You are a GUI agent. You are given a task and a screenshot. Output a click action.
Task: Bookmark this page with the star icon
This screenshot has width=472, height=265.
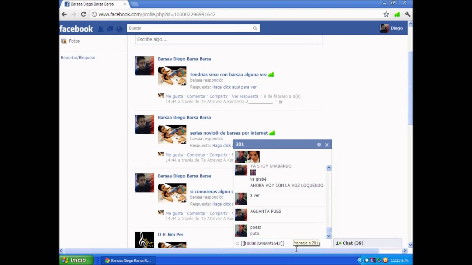point(386,14)
